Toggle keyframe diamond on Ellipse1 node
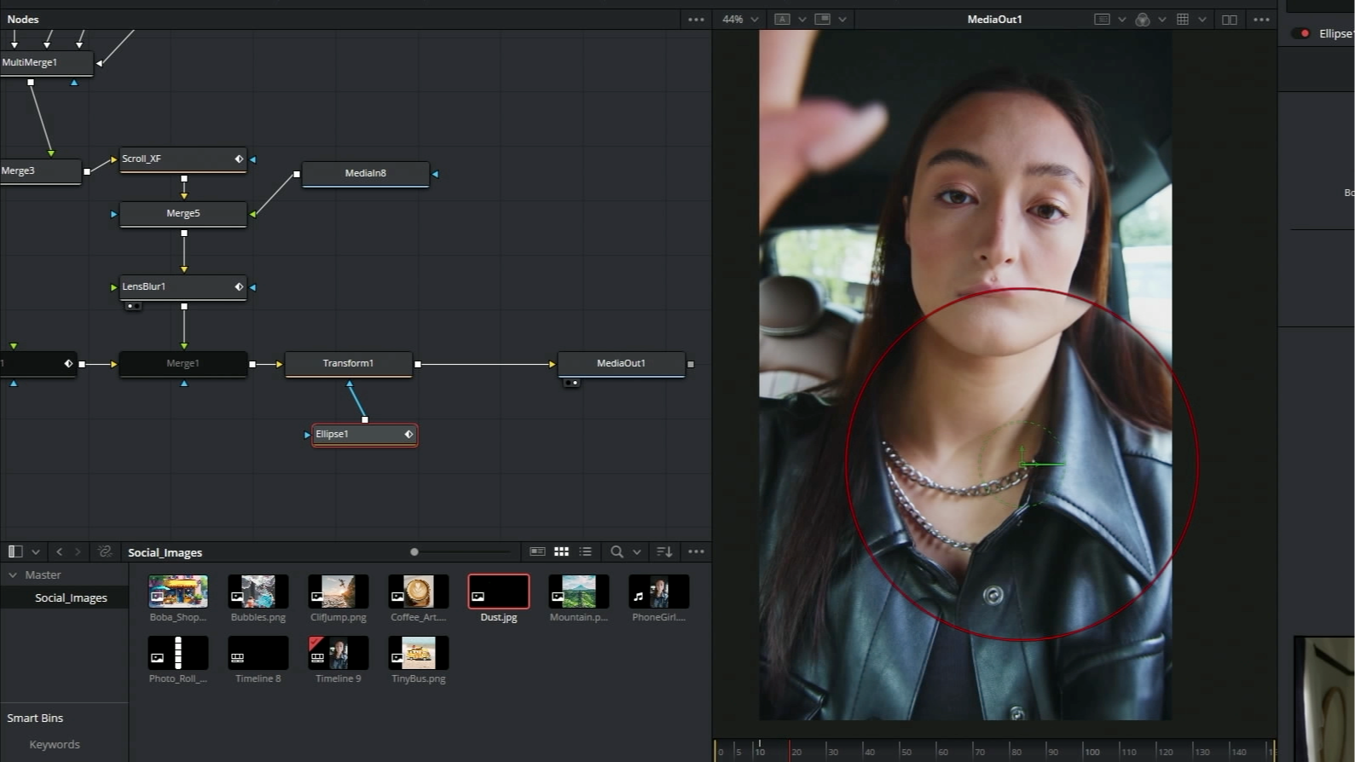 [408, 435]
